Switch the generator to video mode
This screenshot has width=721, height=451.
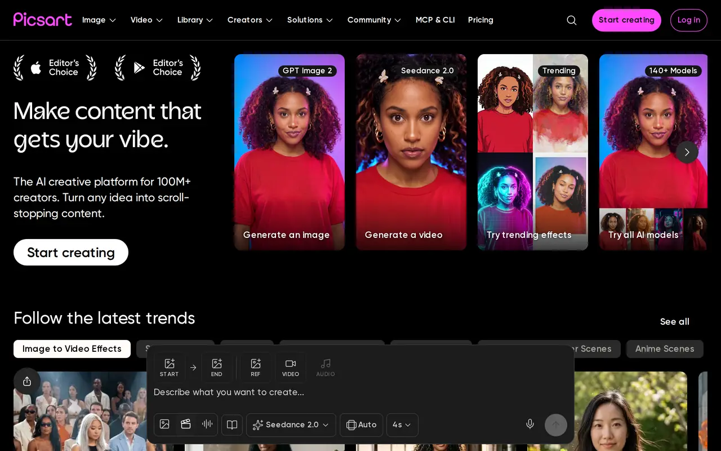point(186,425)
